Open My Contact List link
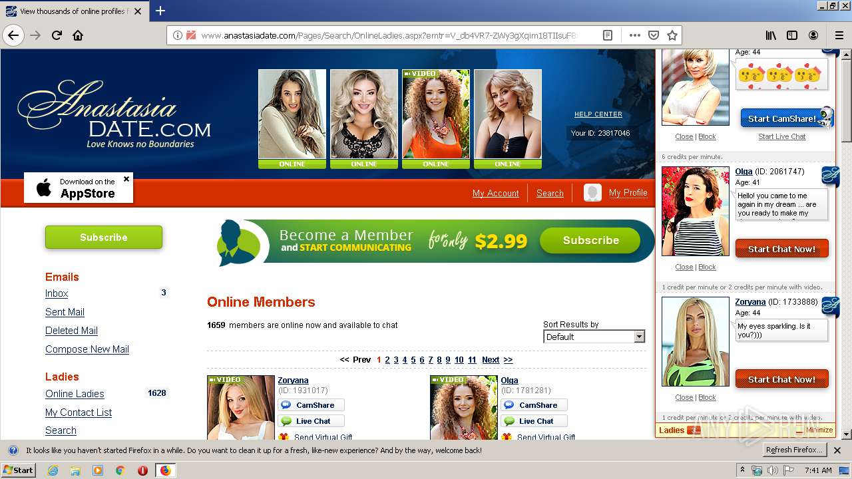 pyautogui.click(x=79, y=412)
